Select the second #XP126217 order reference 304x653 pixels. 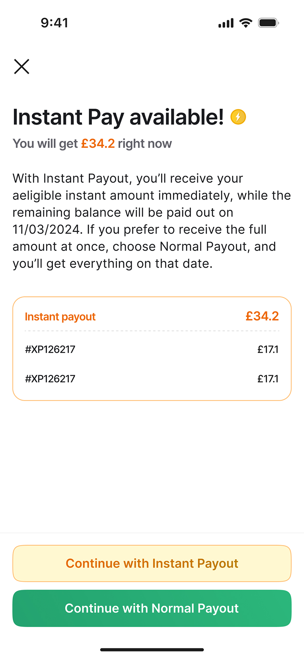click(x=50, y=379)
